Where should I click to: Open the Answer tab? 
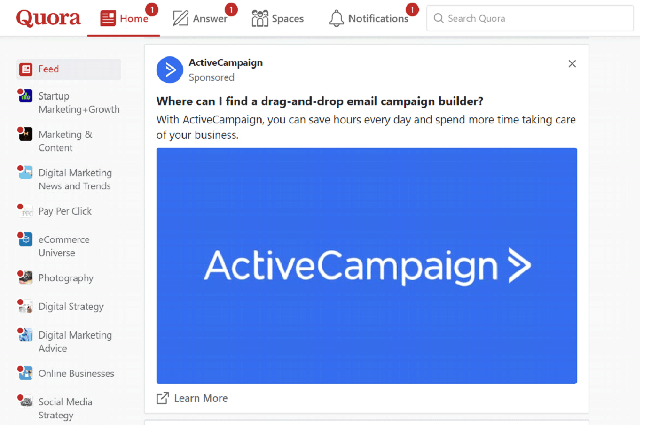(200, 18)
